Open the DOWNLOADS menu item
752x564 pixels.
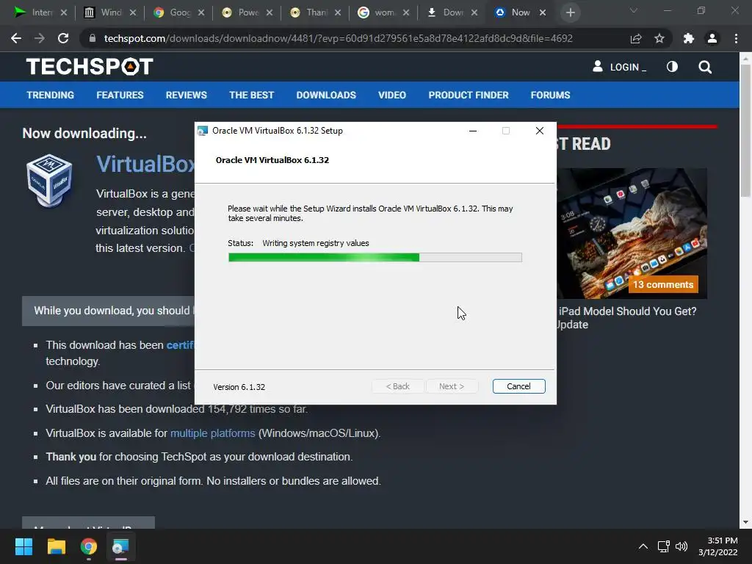point(326,95)
